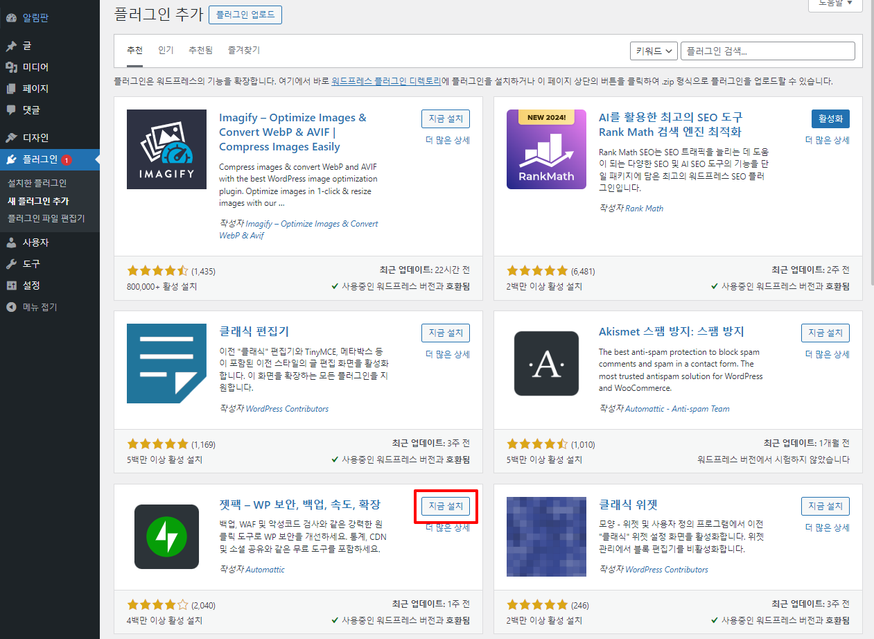Click the 페이지 pages icon in sidebar
Screen dimensions: 874x639
tap(11, 89)
